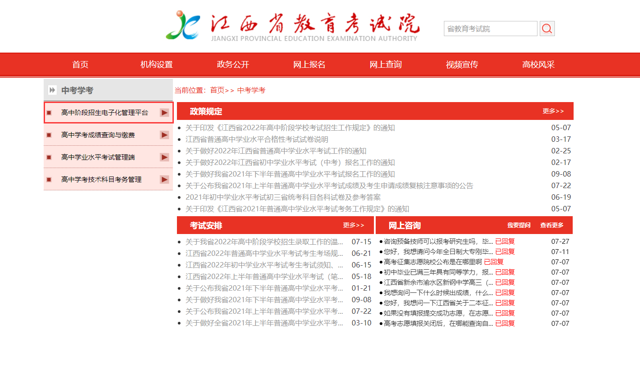Expand 更多>> in 考试安排 section
640x378 pixels.
pos(353,225)
